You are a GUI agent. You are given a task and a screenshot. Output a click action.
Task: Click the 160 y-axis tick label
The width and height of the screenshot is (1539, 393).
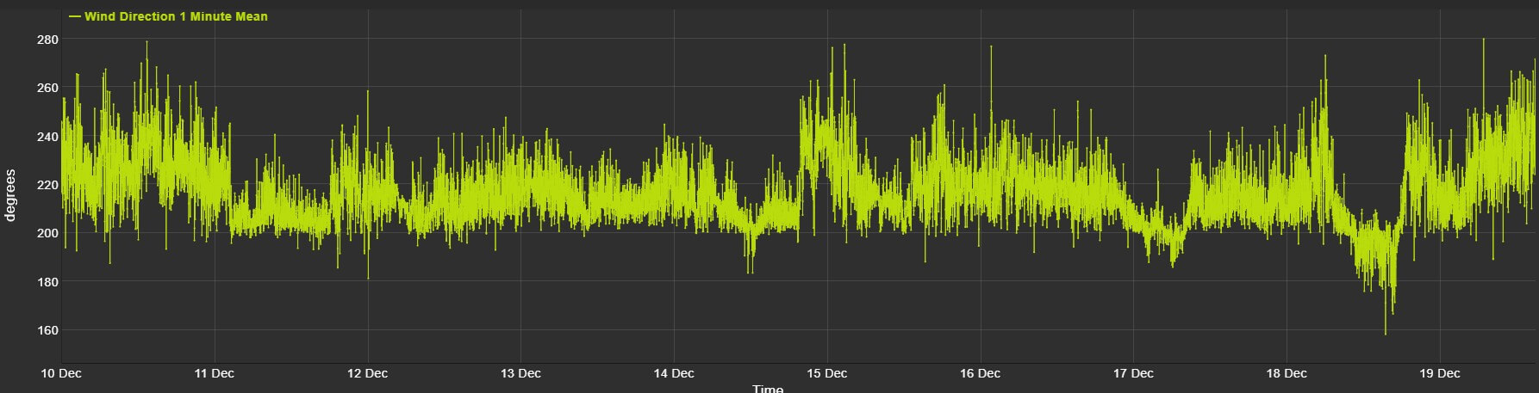coord(47,330)
